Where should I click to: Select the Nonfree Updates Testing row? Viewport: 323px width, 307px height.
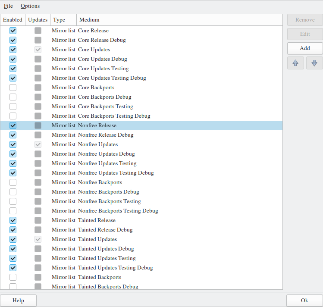click(141, 163)
